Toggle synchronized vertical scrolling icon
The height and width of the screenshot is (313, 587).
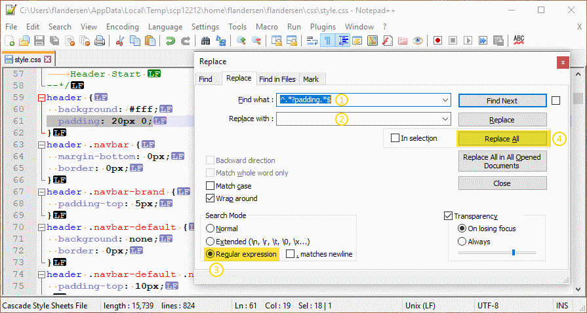276,41
